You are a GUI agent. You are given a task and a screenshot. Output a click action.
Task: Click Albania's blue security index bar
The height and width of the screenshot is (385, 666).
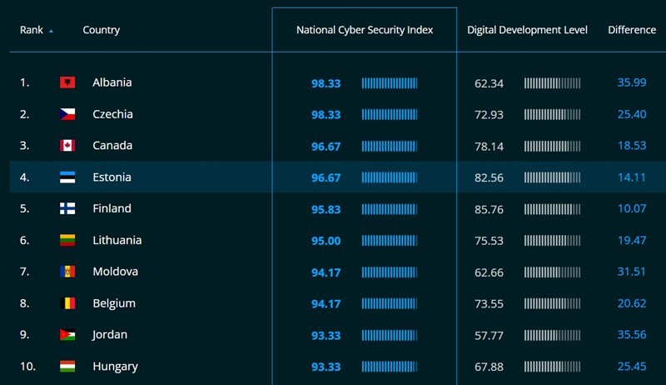(x=390, y=83)
